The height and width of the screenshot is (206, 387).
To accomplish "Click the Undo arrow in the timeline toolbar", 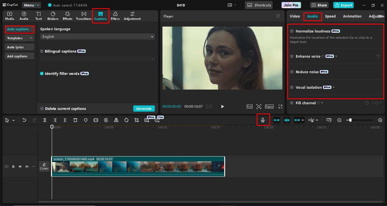I will coord(24,120).
